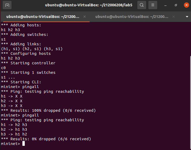The width and height of the screenshot is (191, 150).
Task: Click the 'Starting controller' output line
Action: [28, 63]
